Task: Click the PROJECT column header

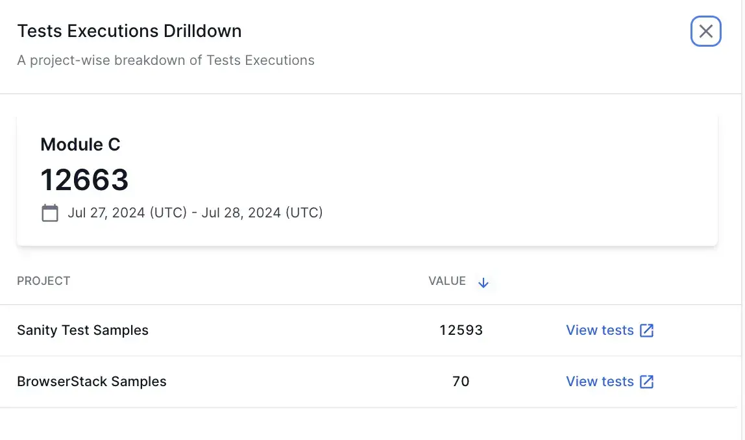Action: 43,281
